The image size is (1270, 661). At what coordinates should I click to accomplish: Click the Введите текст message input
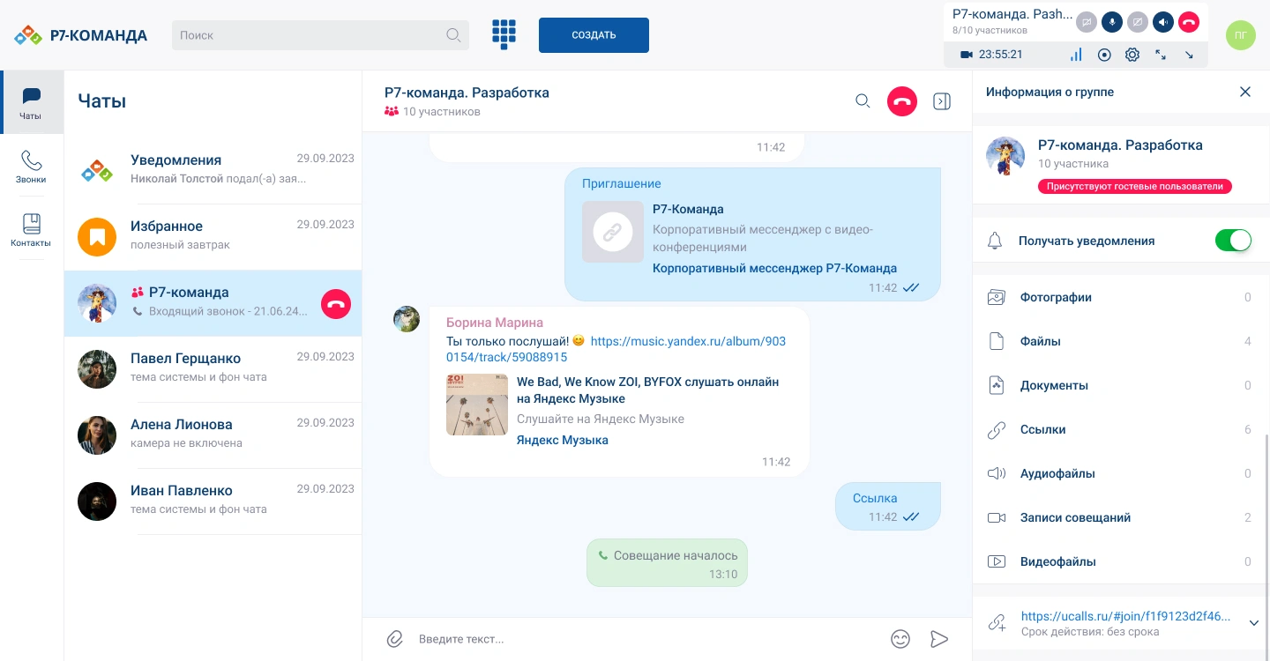coord(644,639)
